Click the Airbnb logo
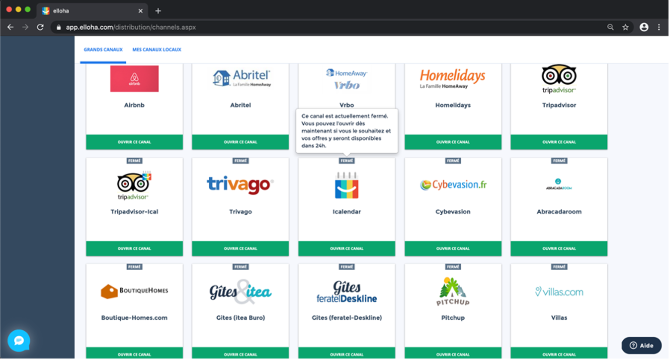The height and width of the screenshot is (359, 669). (x=134, y=79)
